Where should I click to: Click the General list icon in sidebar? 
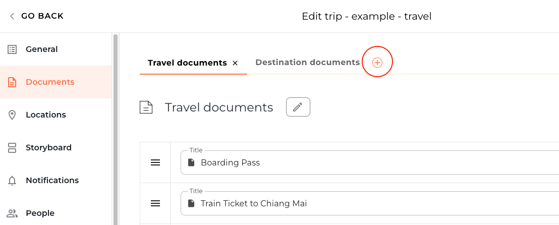(12, 49)
